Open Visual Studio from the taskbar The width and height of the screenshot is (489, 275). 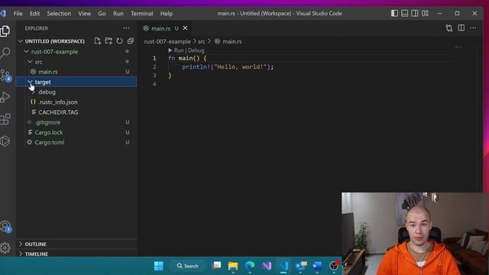[267, 266]
